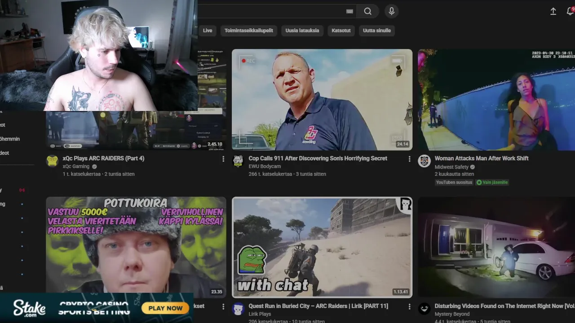This screenshot has width=575, height=323.
Task: Click the Stake.com logo in banner
Action: click(29, 308)
